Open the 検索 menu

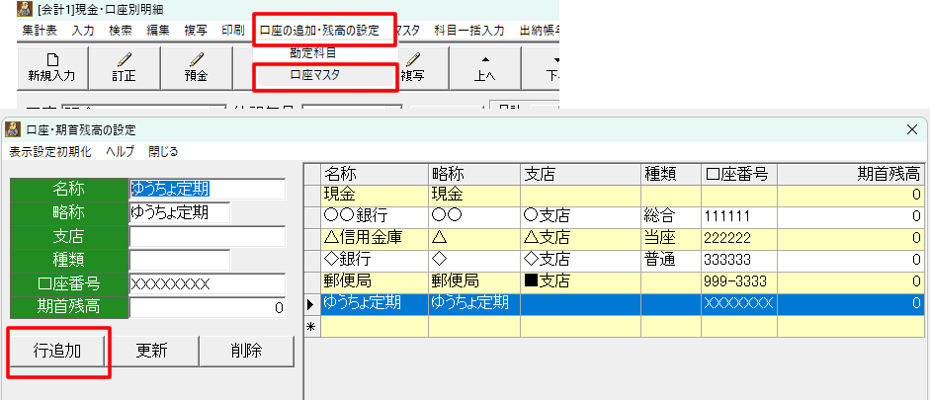point(121,31)
